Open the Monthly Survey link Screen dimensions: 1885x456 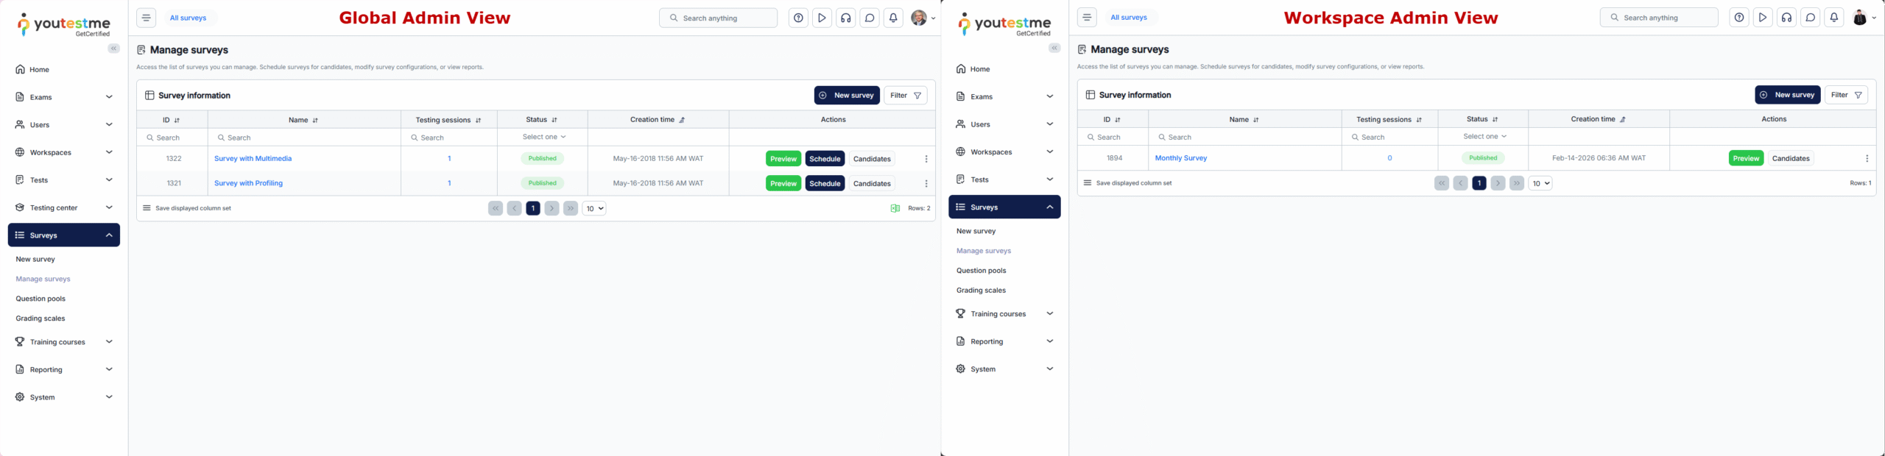pyautogui.click(x=1180, y=158)
